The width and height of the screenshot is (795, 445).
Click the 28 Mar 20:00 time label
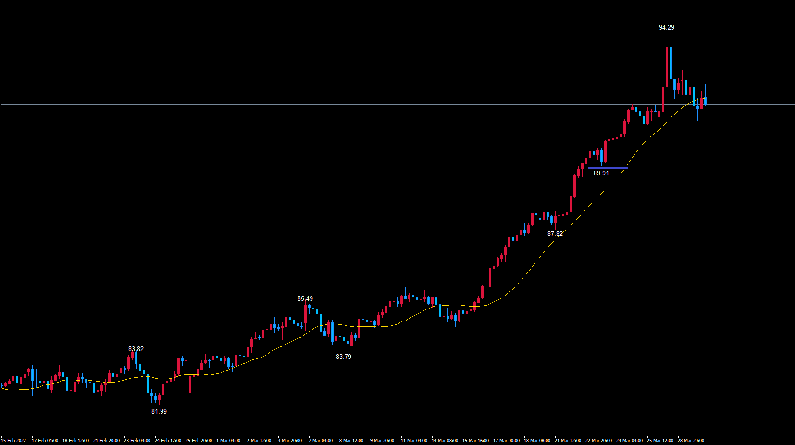[x=691, y=441]
